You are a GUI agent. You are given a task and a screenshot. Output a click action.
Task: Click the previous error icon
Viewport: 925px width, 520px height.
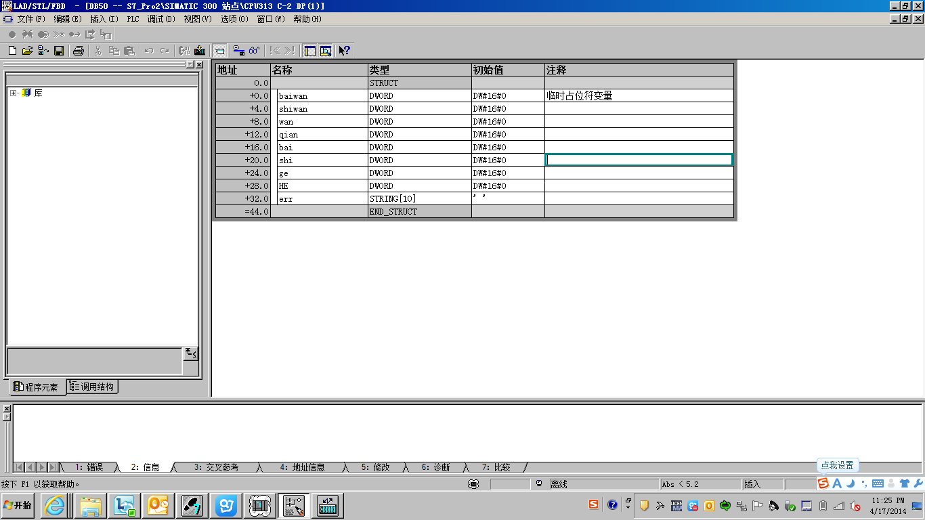click(274, 51)
